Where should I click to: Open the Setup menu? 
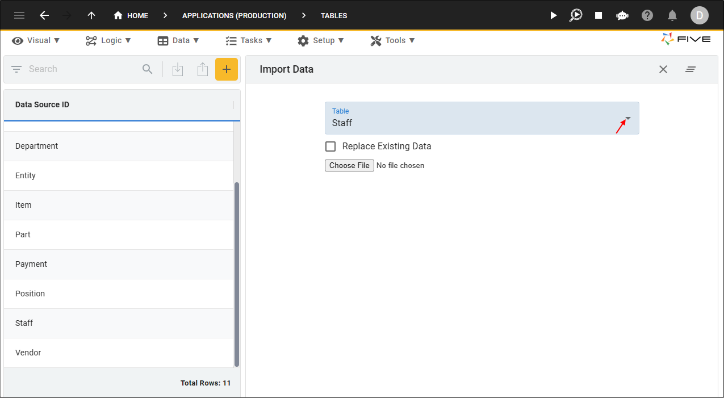coord(321,40)
